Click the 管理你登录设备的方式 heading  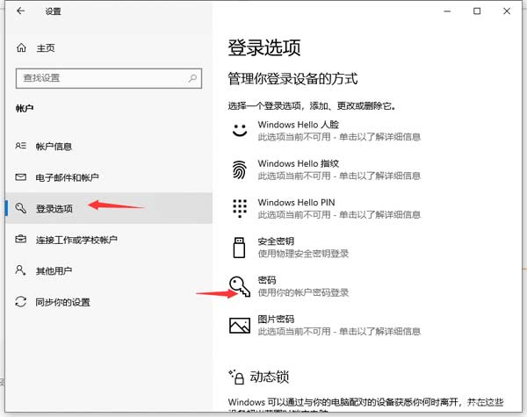pos(292,79)
